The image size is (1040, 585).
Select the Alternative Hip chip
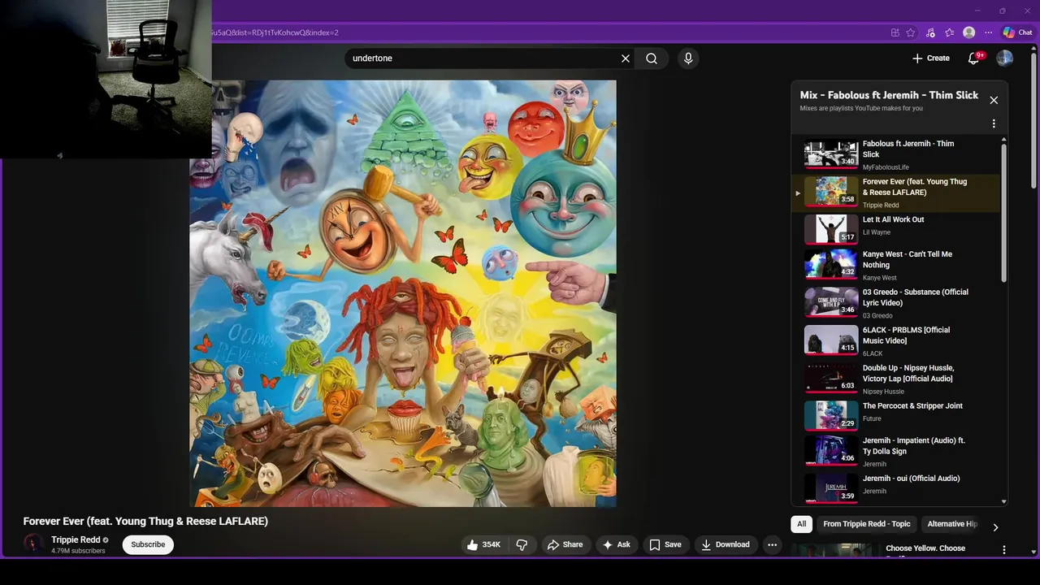click(951, 524)
